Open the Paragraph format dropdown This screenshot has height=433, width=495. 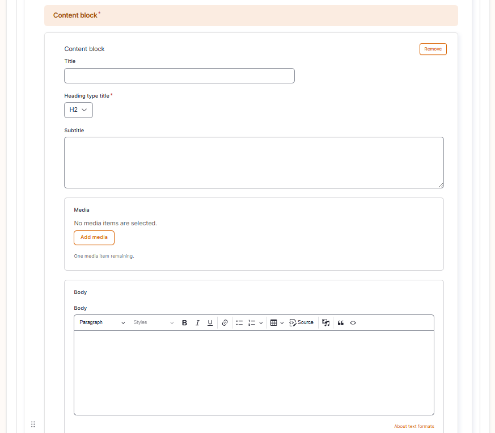click(x=102, y=323)
